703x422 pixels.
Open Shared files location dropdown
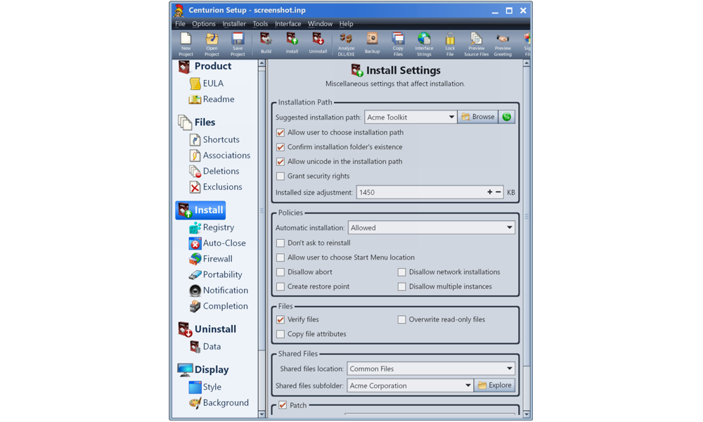509,369
